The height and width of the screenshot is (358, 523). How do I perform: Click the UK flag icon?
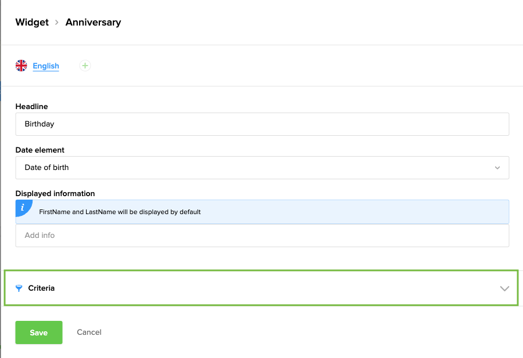[x=22, y=66]
